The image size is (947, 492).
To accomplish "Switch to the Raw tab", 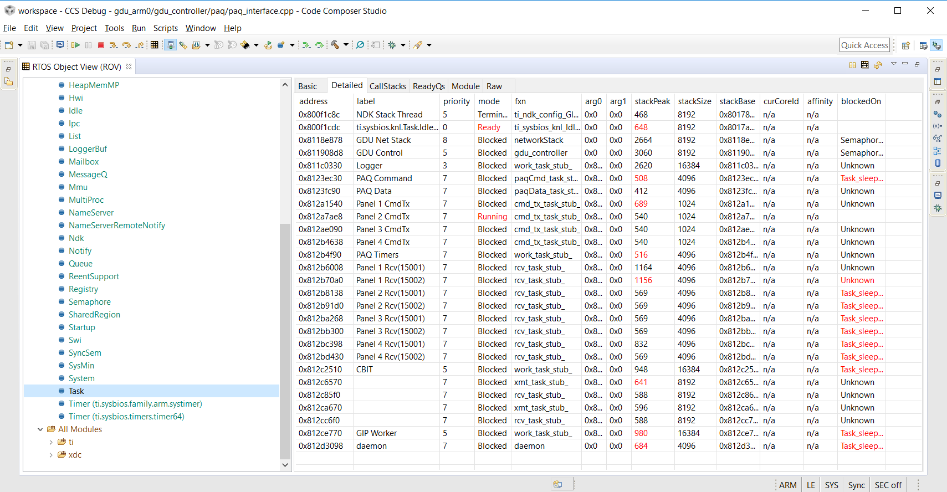I will 494,86.
